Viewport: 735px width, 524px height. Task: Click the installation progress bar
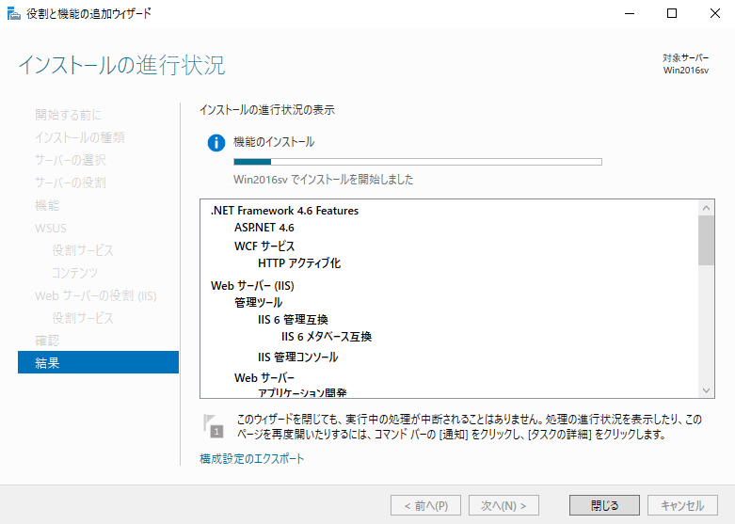coord(418,162)
